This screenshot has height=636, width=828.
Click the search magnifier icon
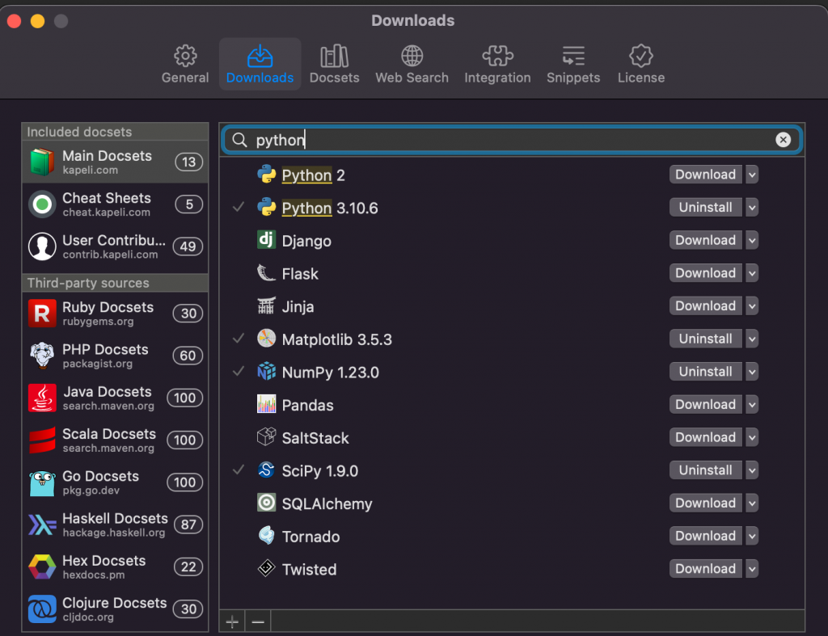coord(239,140)
